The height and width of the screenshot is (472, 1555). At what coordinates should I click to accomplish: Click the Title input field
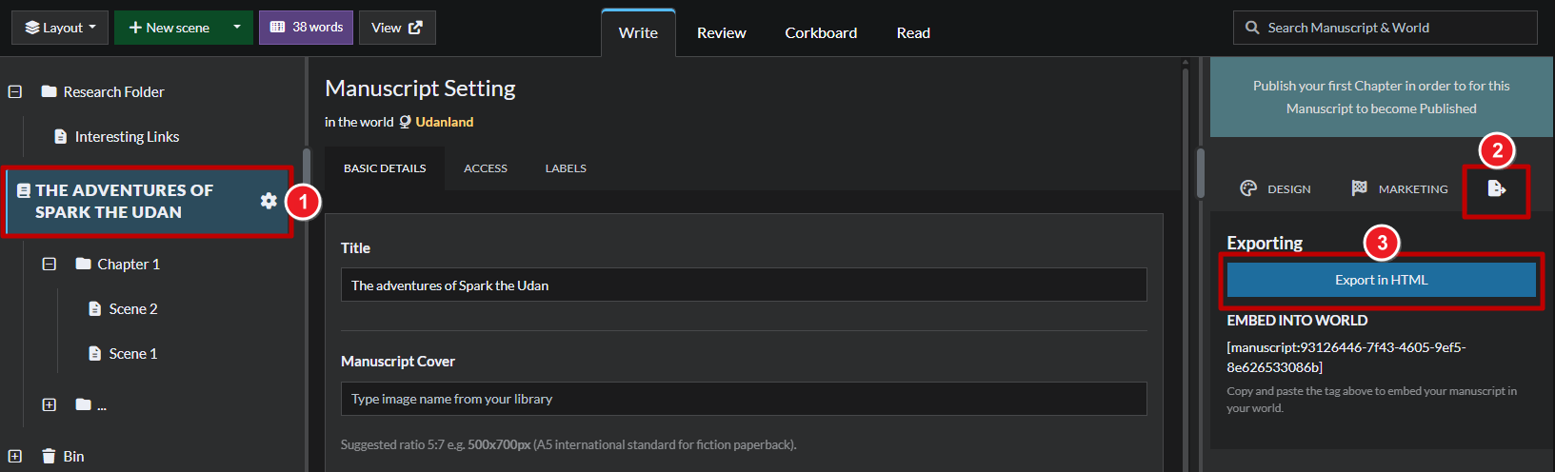click(744, 285)
